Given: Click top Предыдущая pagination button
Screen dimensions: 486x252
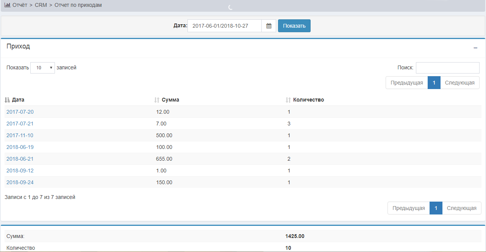Looking at the screenshot, I should pyautogui.click(x=406, y=83).
